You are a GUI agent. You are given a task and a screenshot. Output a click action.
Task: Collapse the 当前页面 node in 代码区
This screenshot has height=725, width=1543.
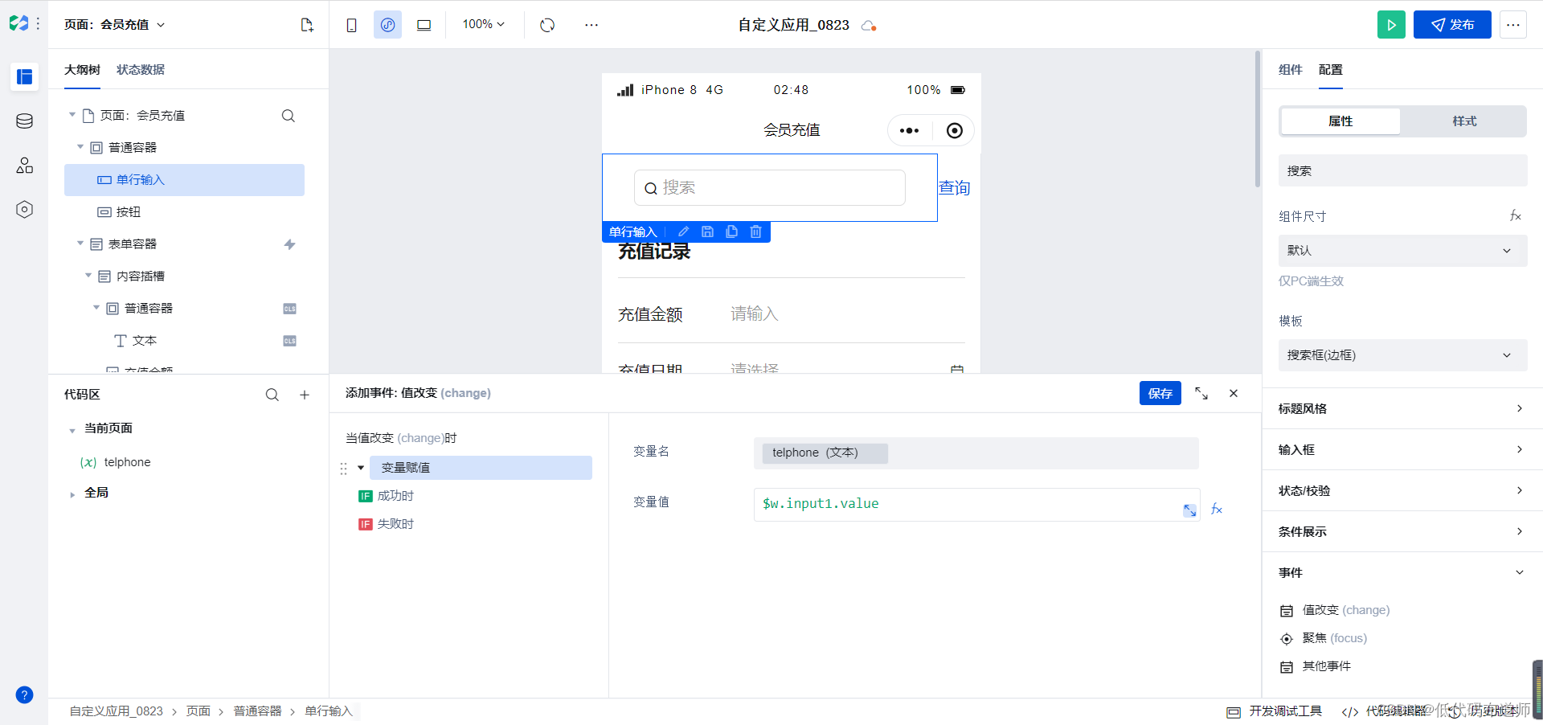(x=72, y=431)
